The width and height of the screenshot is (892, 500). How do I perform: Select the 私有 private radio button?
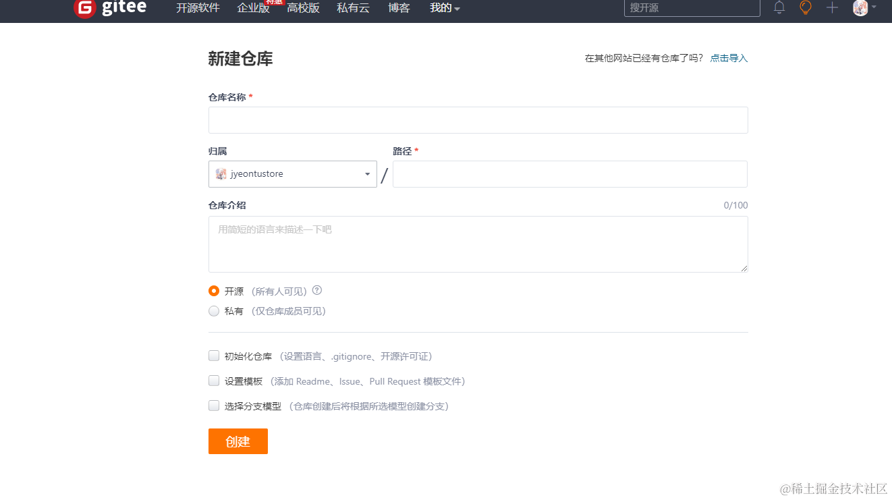pos(214,311)
